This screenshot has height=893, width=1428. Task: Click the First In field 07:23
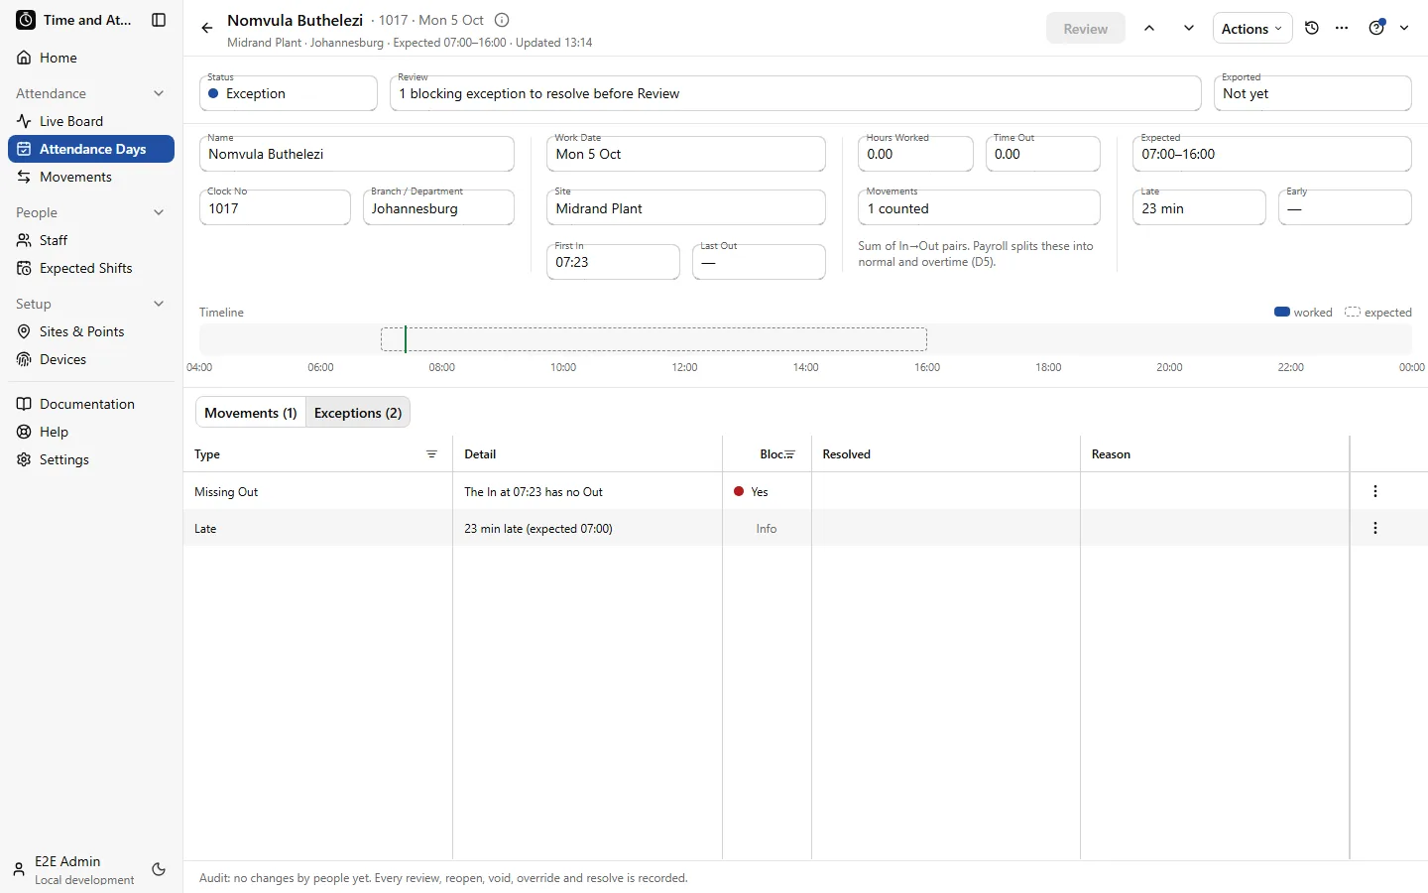[613, 262]
